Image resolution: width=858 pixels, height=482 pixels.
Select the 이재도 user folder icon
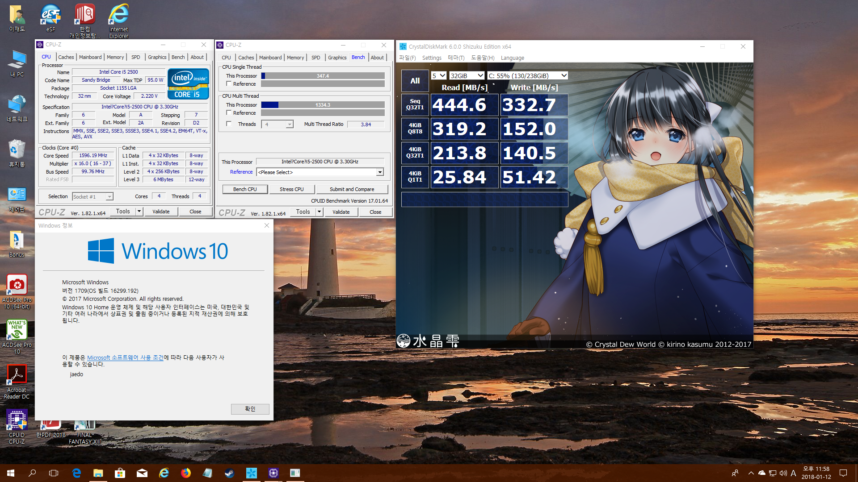17,18
